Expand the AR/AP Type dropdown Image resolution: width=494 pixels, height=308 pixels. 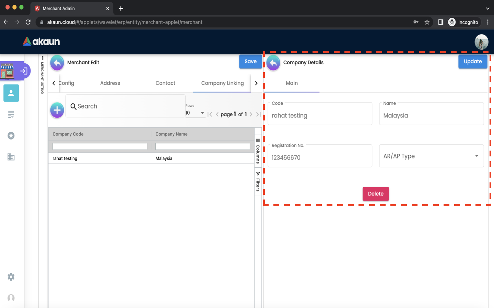click(x=431, y=156)
